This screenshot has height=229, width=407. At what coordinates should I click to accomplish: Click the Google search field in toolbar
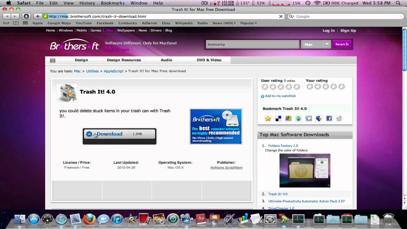click(x=345, y=16)
